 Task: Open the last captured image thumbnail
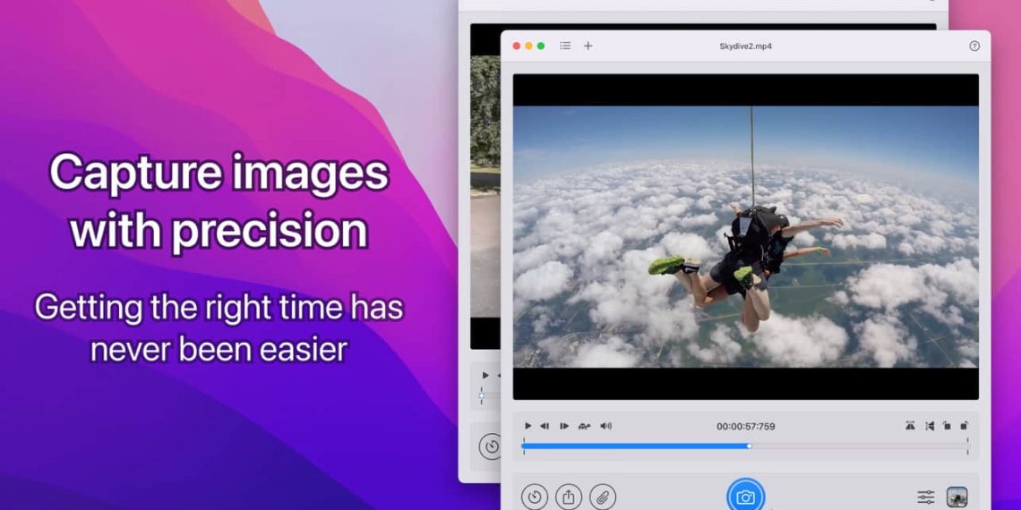point(957,497)
